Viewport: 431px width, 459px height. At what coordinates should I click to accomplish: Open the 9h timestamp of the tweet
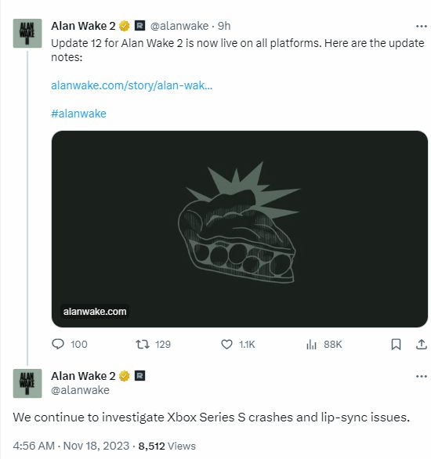point(224,26)
